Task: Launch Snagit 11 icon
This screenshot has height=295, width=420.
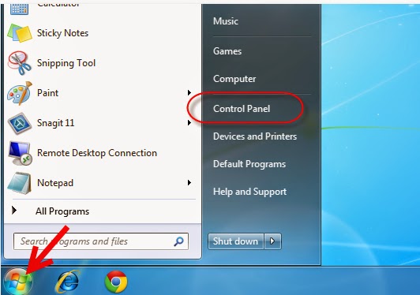Action: pos(20,123)
